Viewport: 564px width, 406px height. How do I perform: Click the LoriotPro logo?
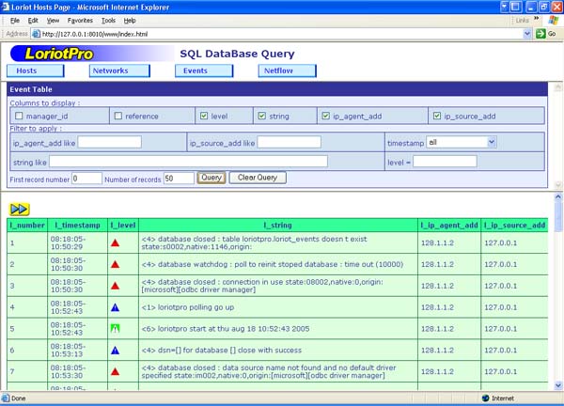(x=59, y=54)
